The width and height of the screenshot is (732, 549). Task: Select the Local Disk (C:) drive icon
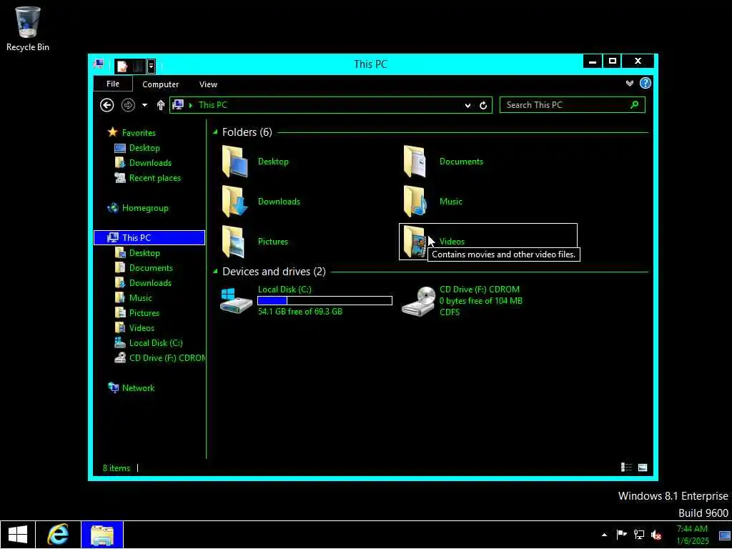click(x=236, y=300)
